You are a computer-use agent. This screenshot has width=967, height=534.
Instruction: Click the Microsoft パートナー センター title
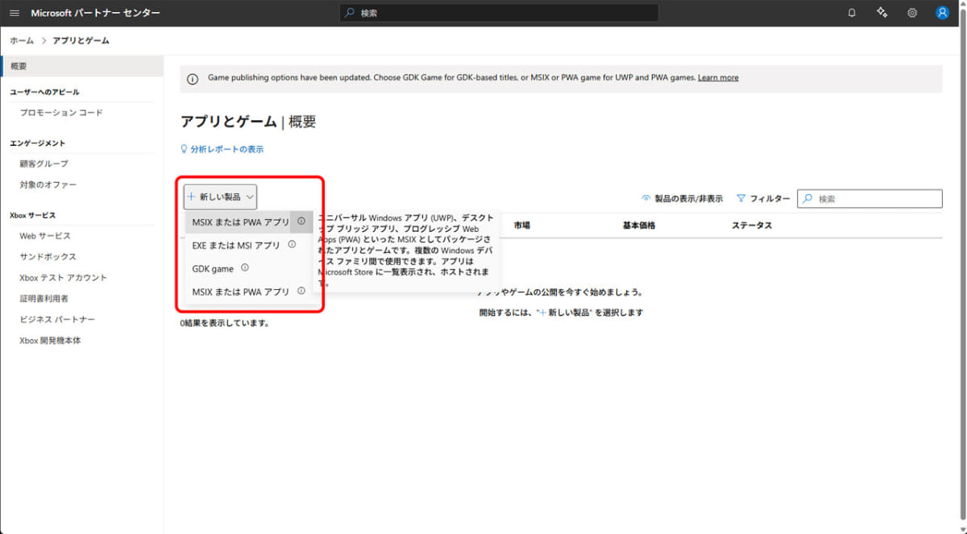tap(95, 13)
